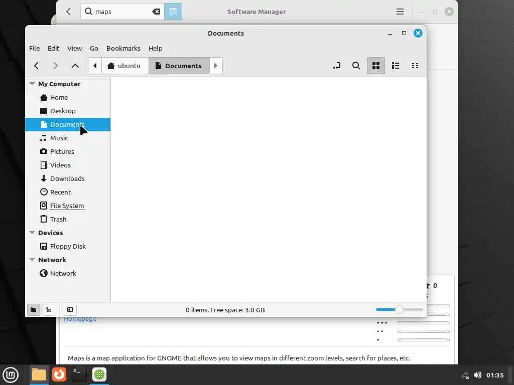514x385 pixels.
Task: Launch Files from taskbar
Action: 39,375
